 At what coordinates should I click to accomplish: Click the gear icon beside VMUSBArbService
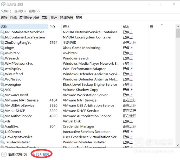(x=2, y=105)
